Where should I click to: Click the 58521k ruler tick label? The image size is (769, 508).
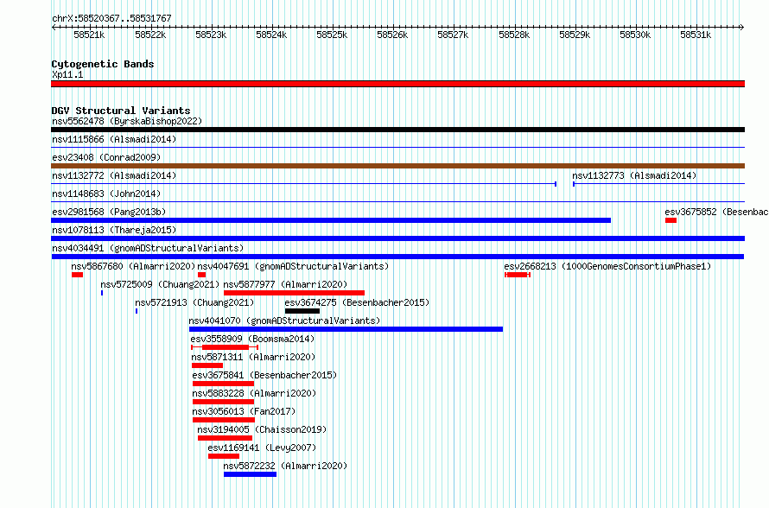tap(89, 35)
